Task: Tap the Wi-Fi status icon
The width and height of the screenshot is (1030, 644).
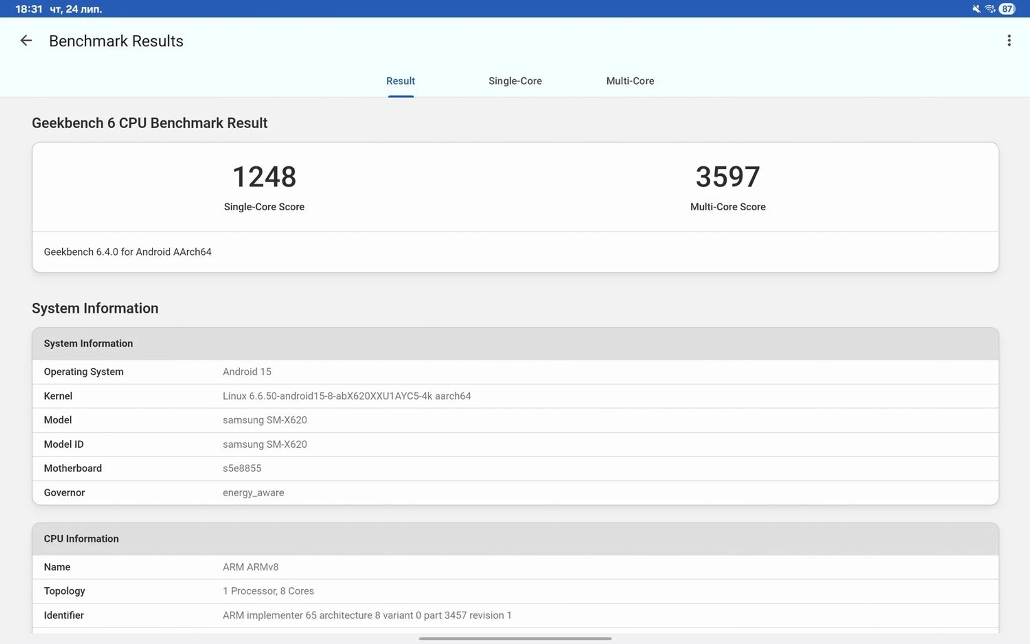Action: (x=990, y=9)
